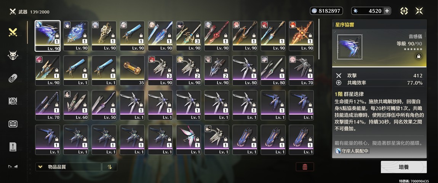Open the speaker-like icon at sidebar bottom
Viewport: 438px width, 183px height.
pos(13,167)
